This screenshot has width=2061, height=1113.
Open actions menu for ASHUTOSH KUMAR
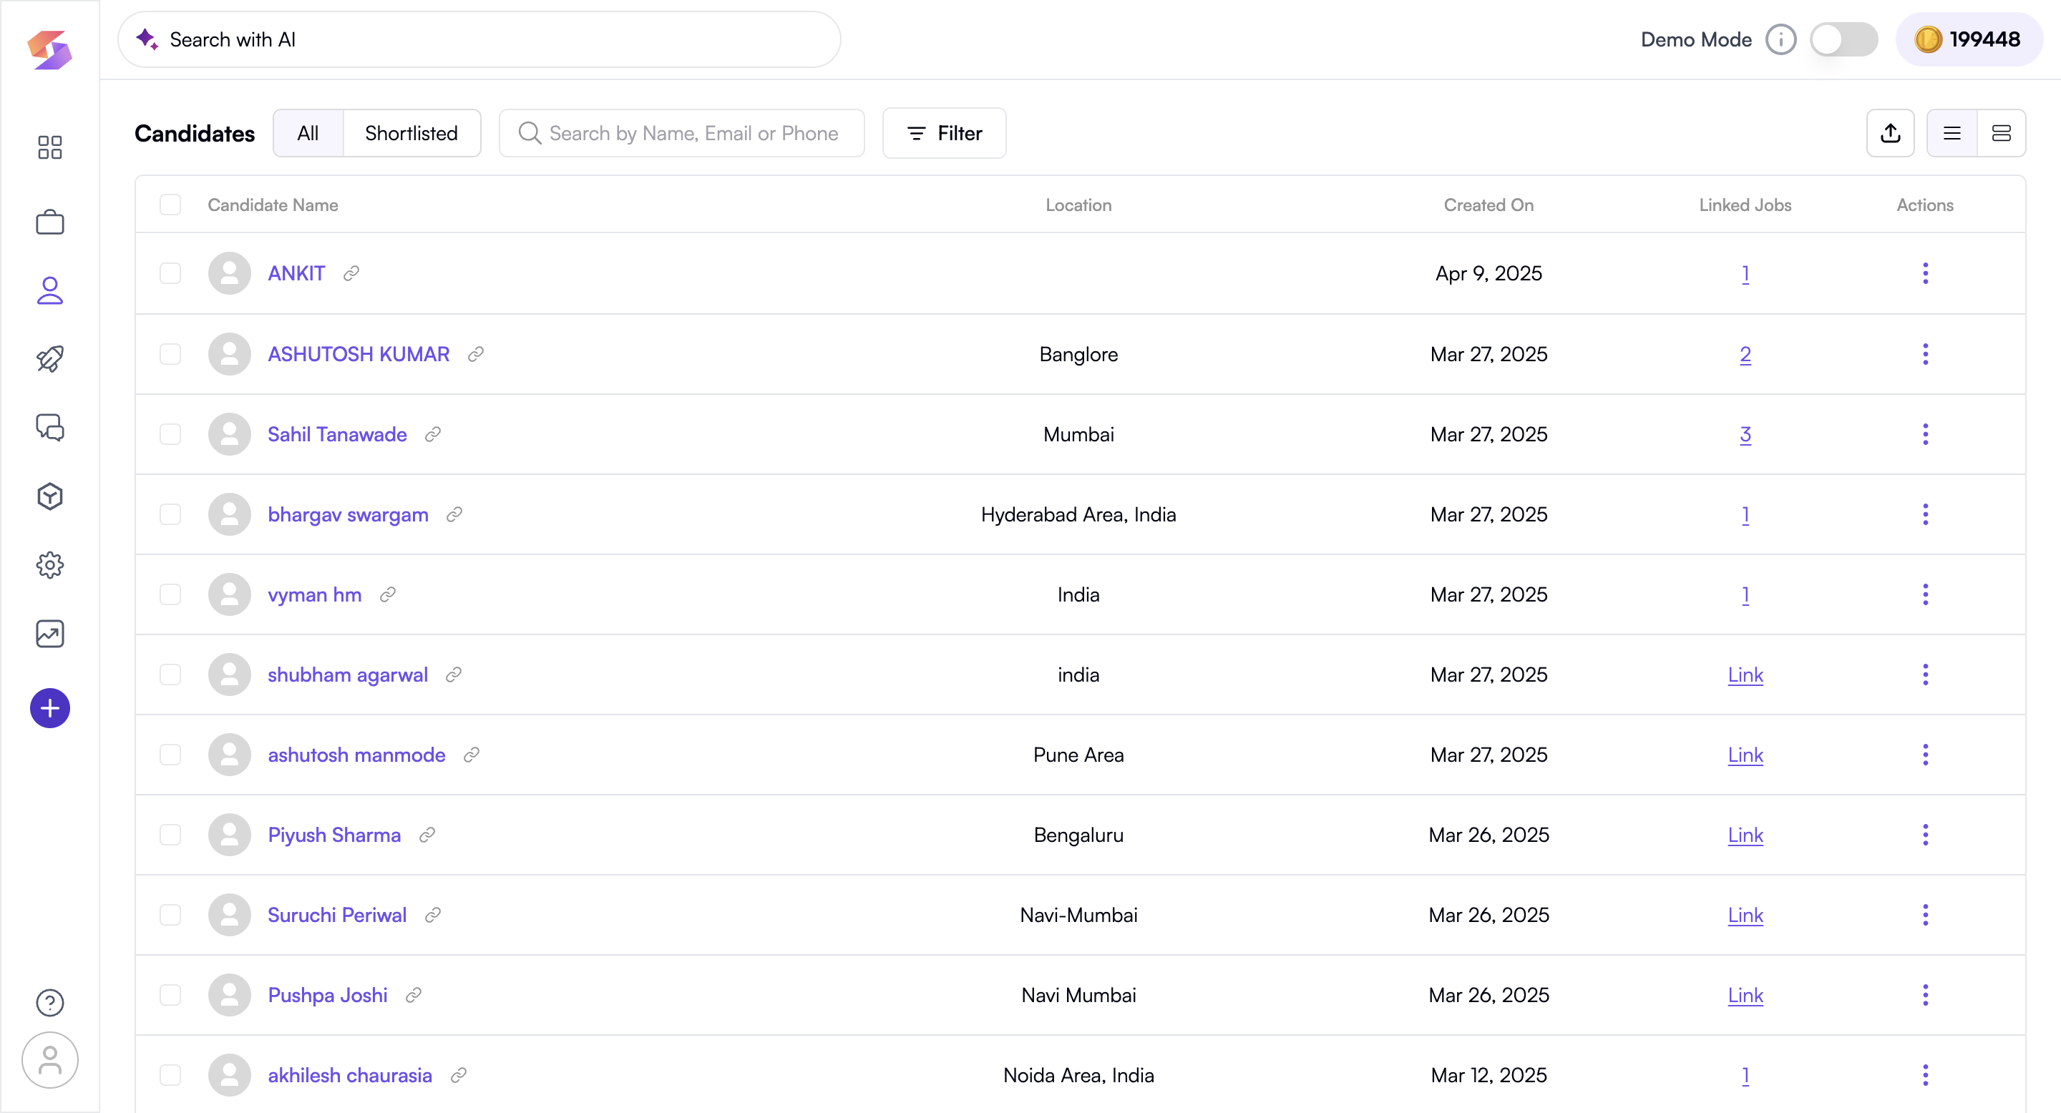[x=1926, y=354]
